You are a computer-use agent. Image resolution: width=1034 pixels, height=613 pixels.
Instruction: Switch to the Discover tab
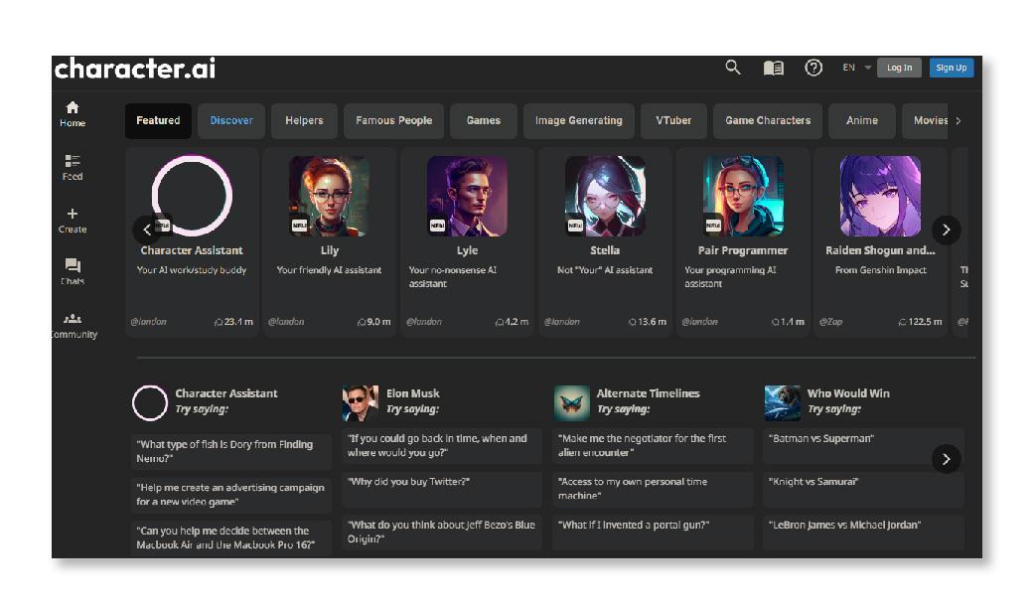click(x=231, y=120)
